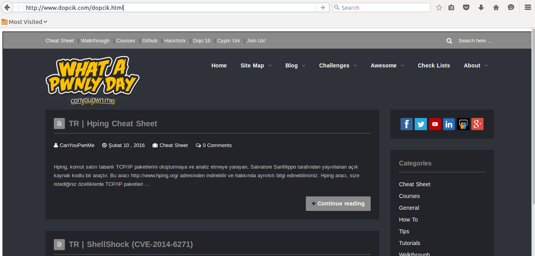Open the Firefox hamburger menu
535x256 pixels.
pyautogui.click(x=528, y=7)
